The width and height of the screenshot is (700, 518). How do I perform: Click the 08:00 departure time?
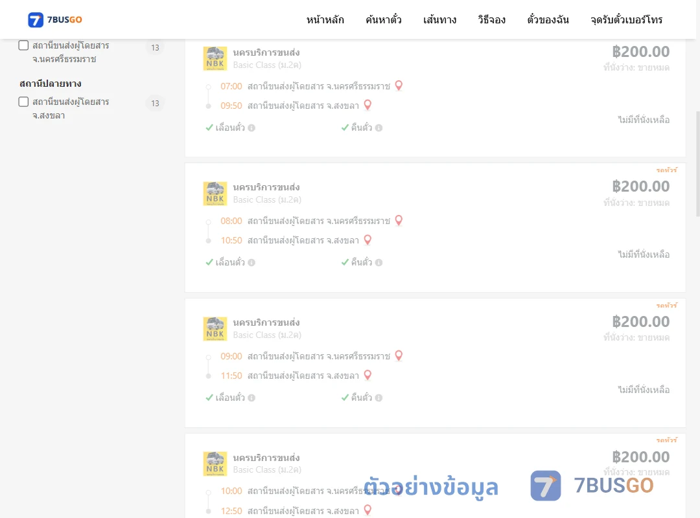point(231,221)
